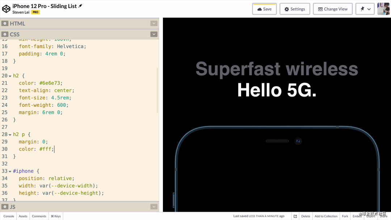The height and width of the screenshot is (220, 391).
Task: Add to Collection button
Action: 326,216
